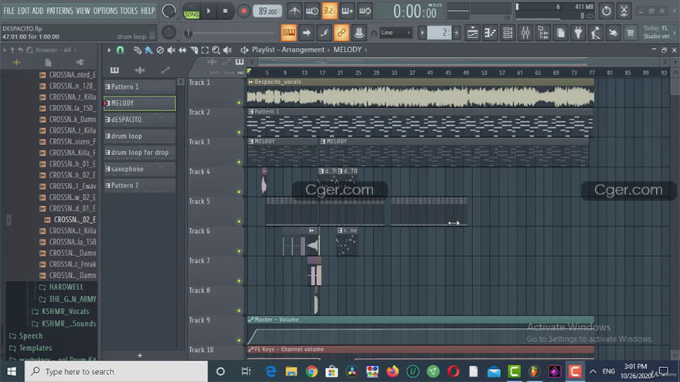
Task: Select the Delete tool in playlist
Action: pos(160,50)
